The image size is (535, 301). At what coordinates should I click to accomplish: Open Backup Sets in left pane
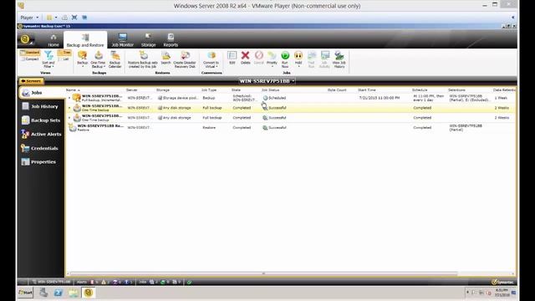[42, 120]
